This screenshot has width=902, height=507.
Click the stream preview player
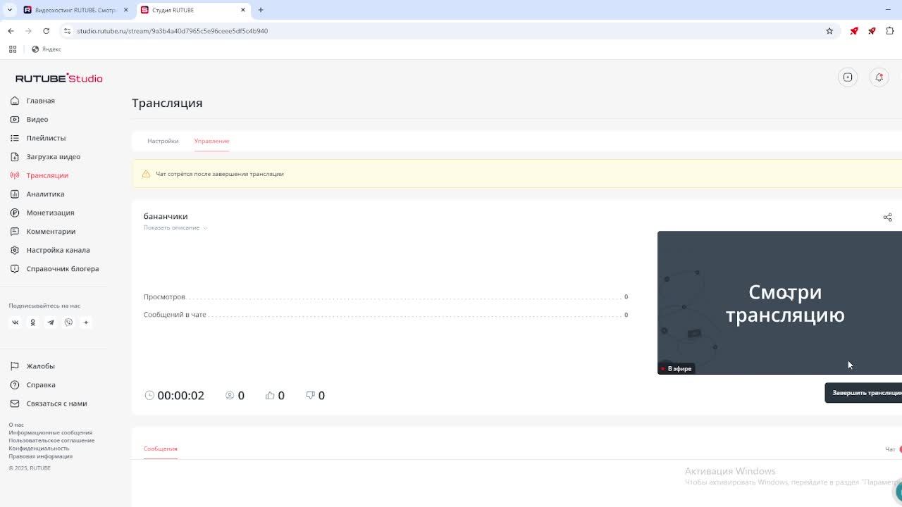[x=779, y=303]
